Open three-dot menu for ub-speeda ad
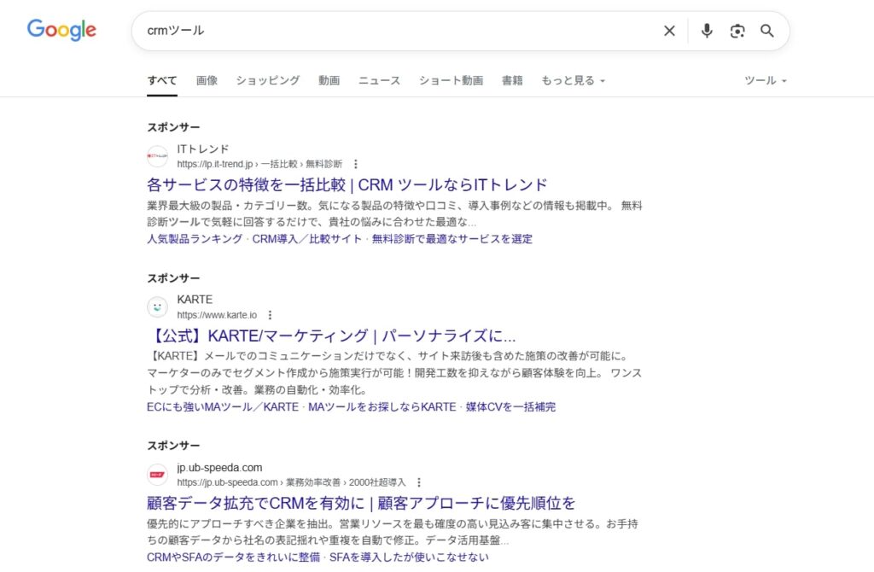 click(419, 482)
